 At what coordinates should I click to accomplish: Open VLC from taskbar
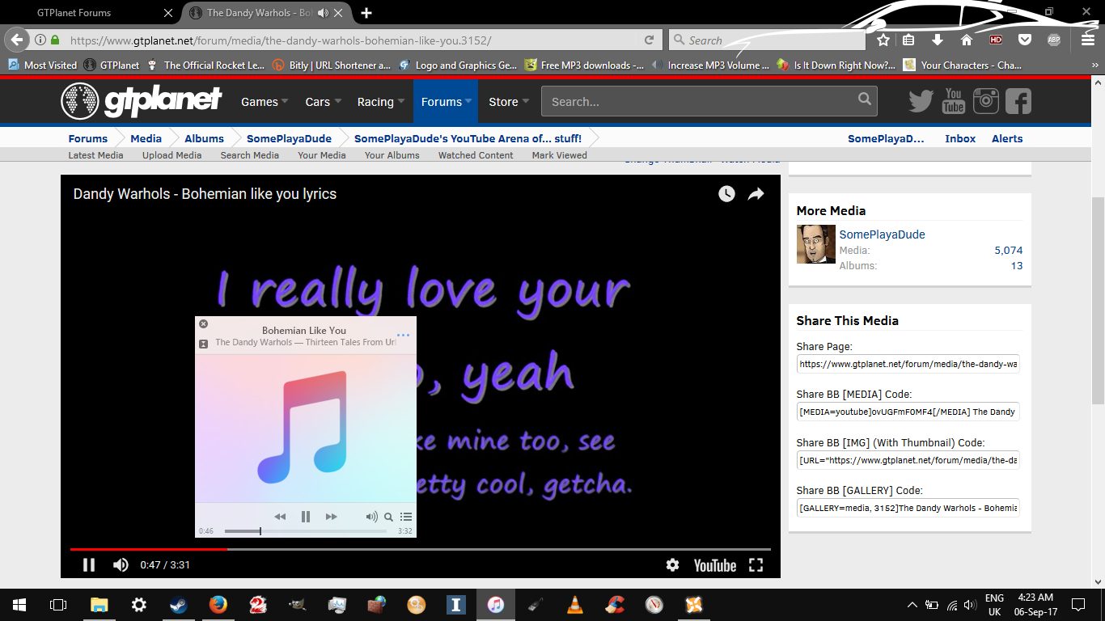pos(575,605)
